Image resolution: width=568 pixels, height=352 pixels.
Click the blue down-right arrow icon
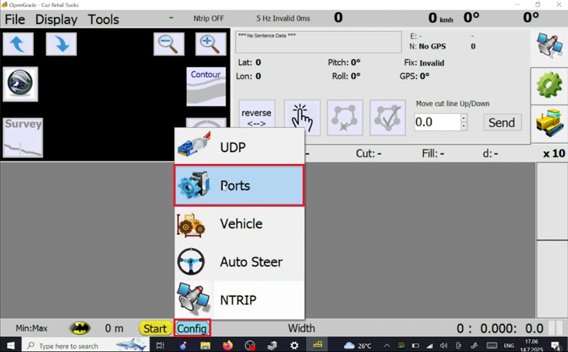(x=61, y=44)
